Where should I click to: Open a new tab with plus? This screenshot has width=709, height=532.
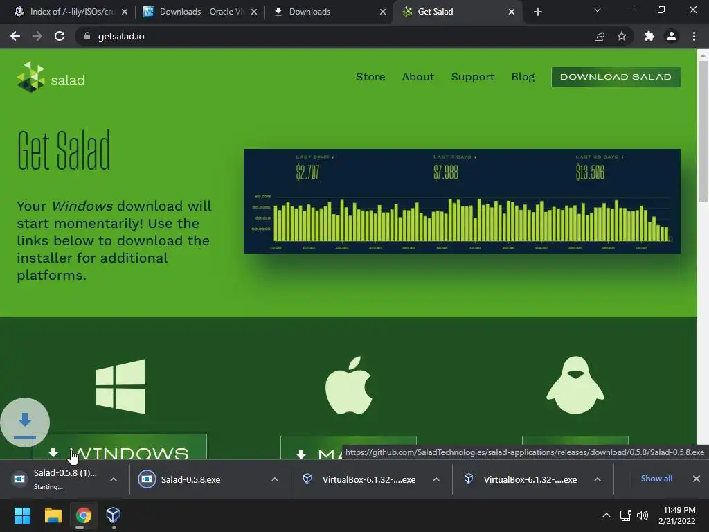537,12
